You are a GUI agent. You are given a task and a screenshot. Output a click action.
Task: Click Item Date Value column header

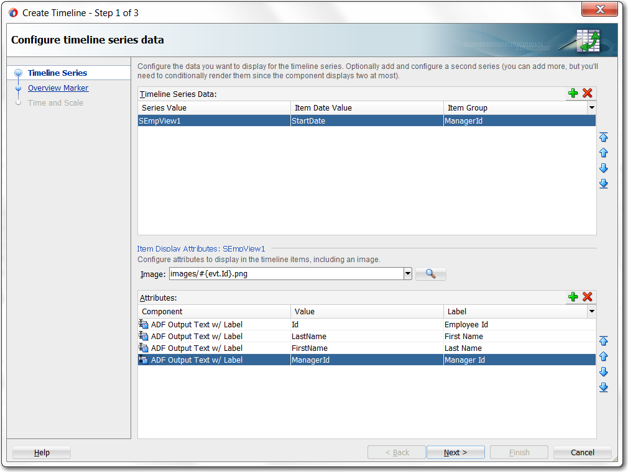pyautogui.click(x=367, y=107)
